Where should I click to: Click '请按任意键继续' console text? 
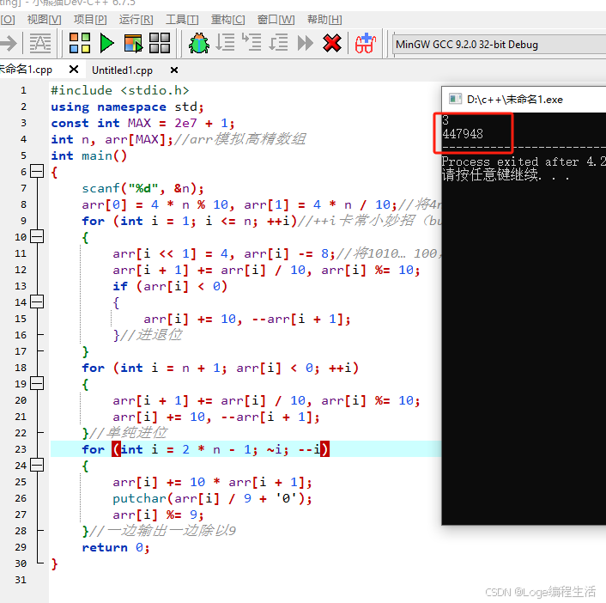(x=490, y=175)
